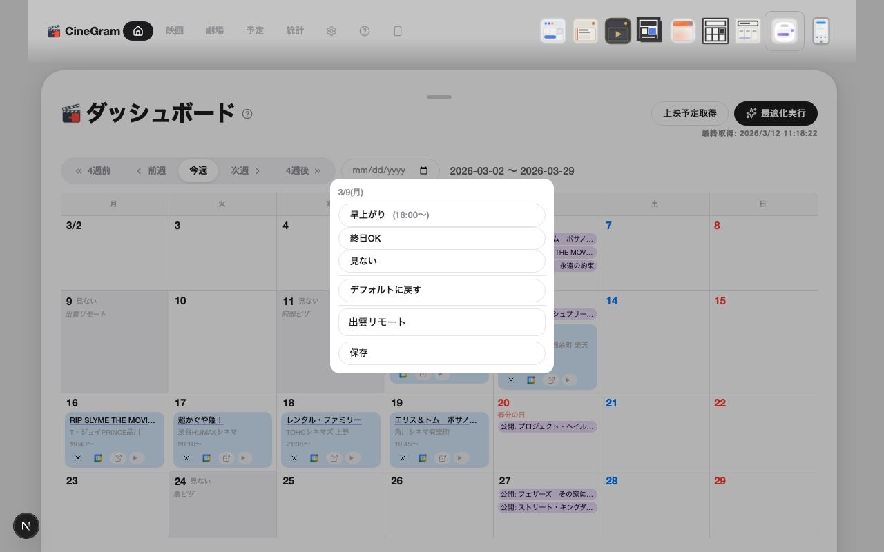Select the dark video player theme thumbnail
Image resolution: width=884 pixels, height=552 pixels.
pyautogui.click(x=617, y=31)
